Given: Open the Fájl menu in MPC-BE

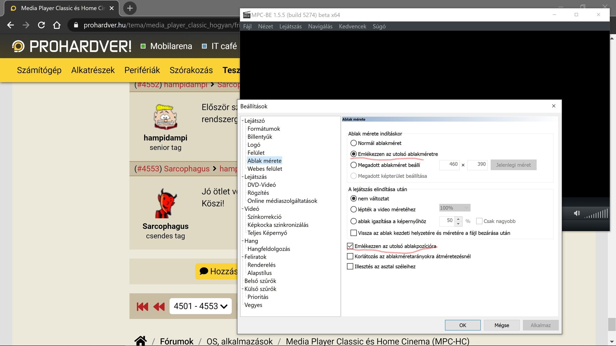Looking at the screenshot, I should pyautogui.click(x=247, y=26).
